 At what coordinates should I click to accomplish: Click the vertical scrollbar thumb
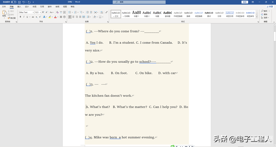coord(275,36)
